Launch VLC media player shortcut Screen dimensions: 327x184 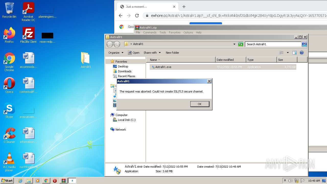[x=9, y=162]
